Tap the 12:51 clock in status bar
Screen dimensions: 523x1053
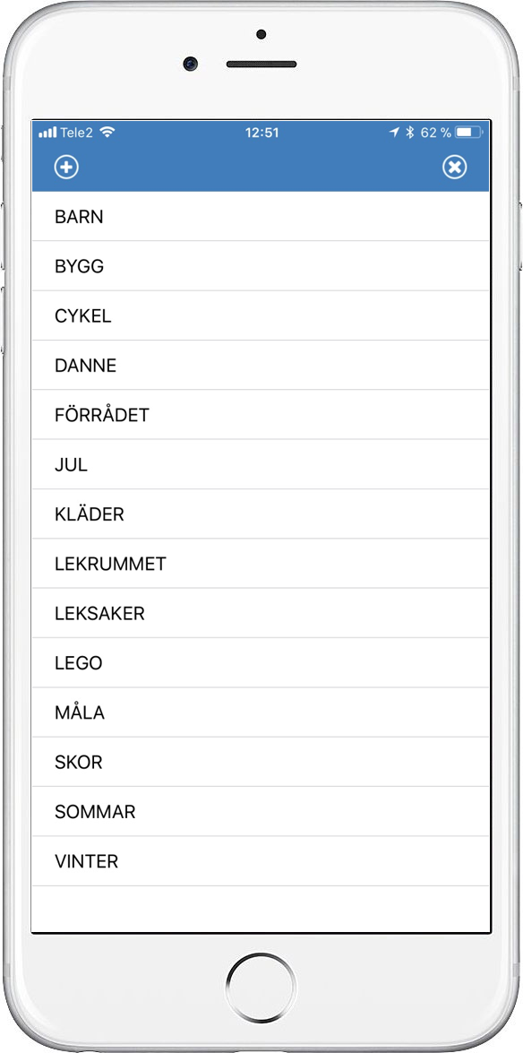click(x=261, y=133)
